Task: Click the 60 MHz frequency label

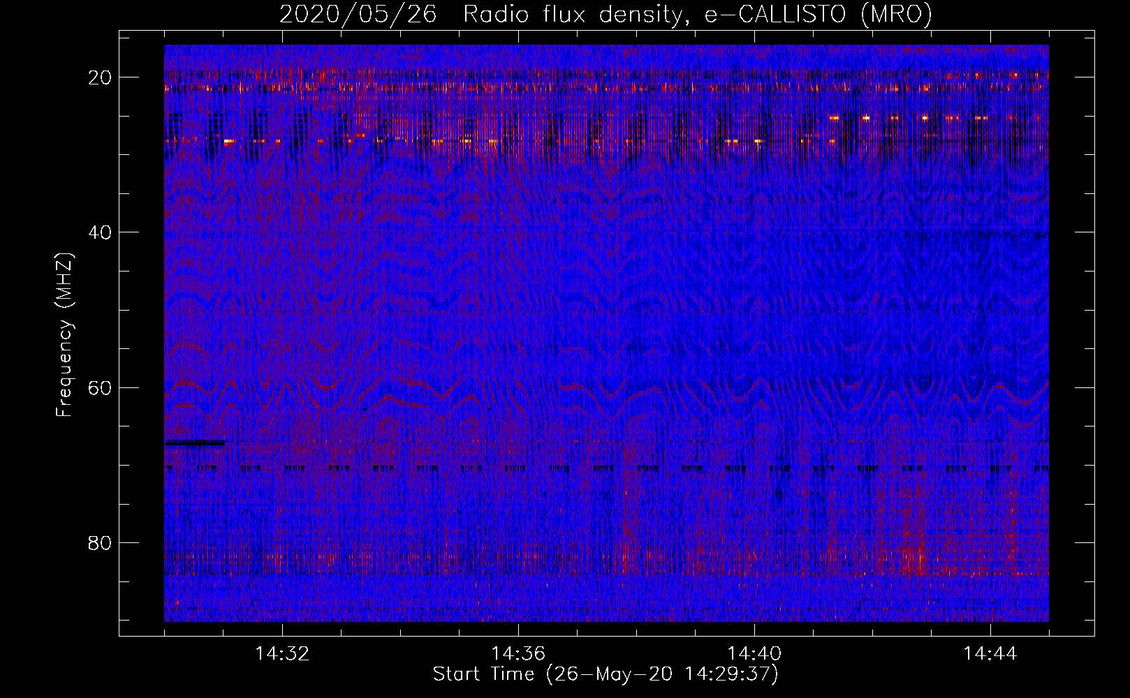Action: click(101, 387)
